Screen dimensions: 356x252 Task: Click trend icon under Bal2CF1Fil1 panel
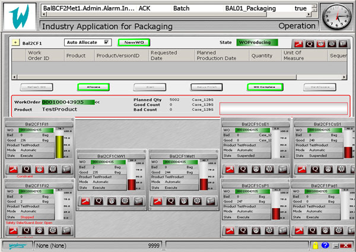[12, 170]
